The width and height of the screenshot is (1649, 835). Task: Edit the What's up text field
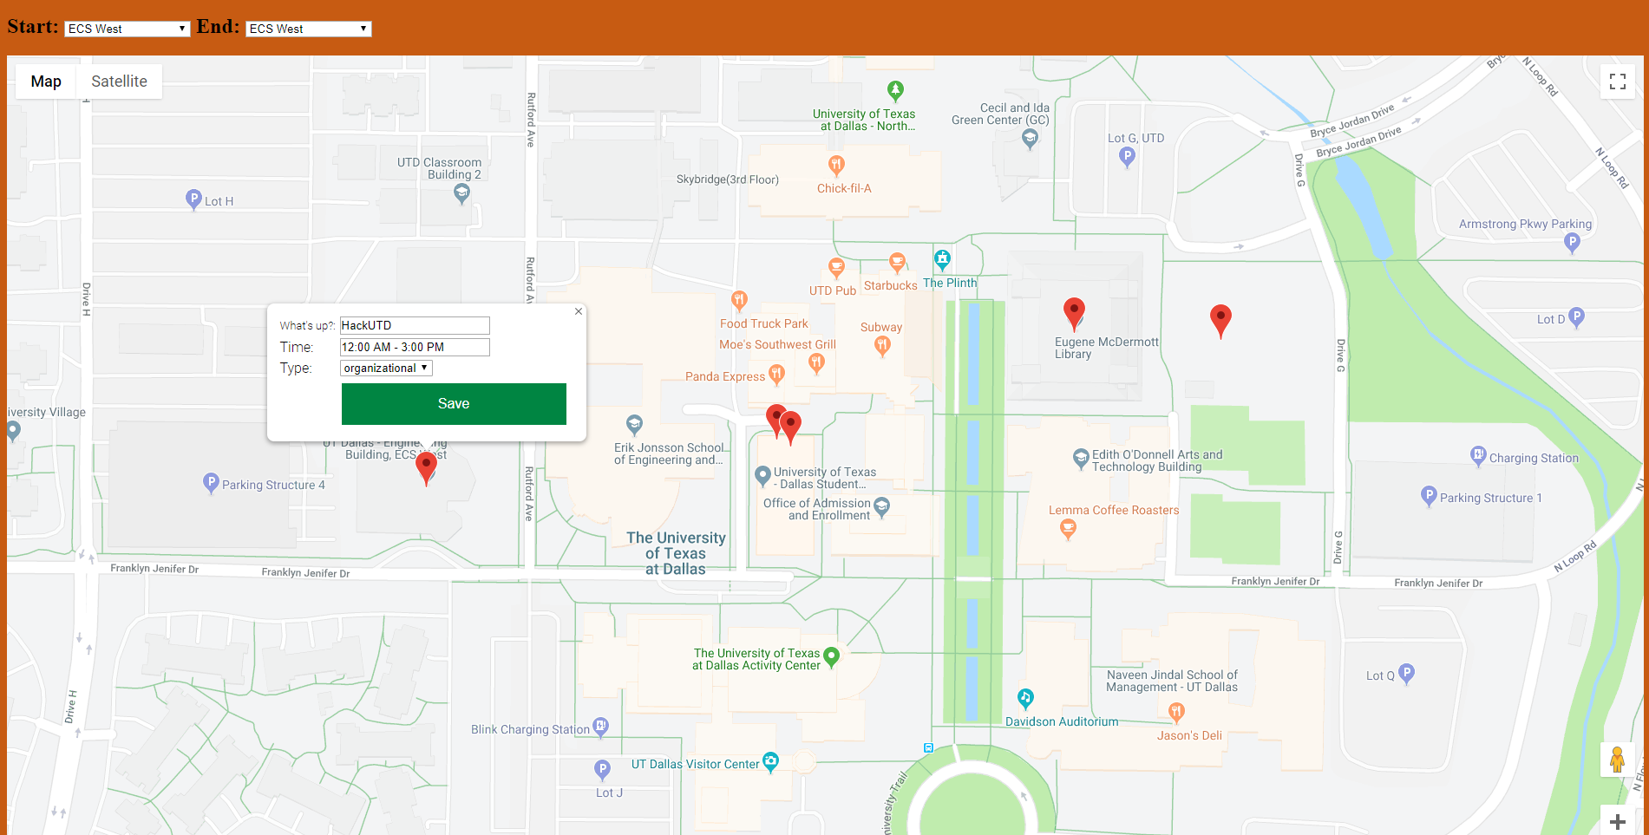[415, 325]
